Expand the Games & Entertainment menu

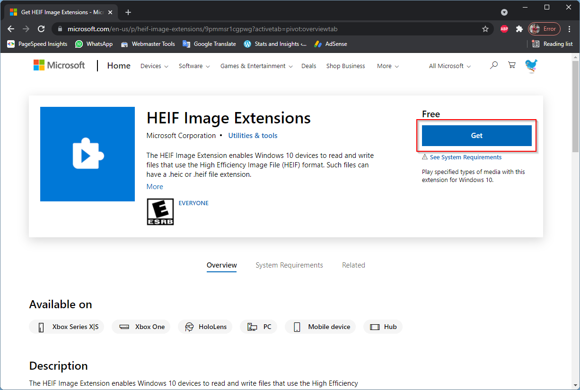coord(257,66)
